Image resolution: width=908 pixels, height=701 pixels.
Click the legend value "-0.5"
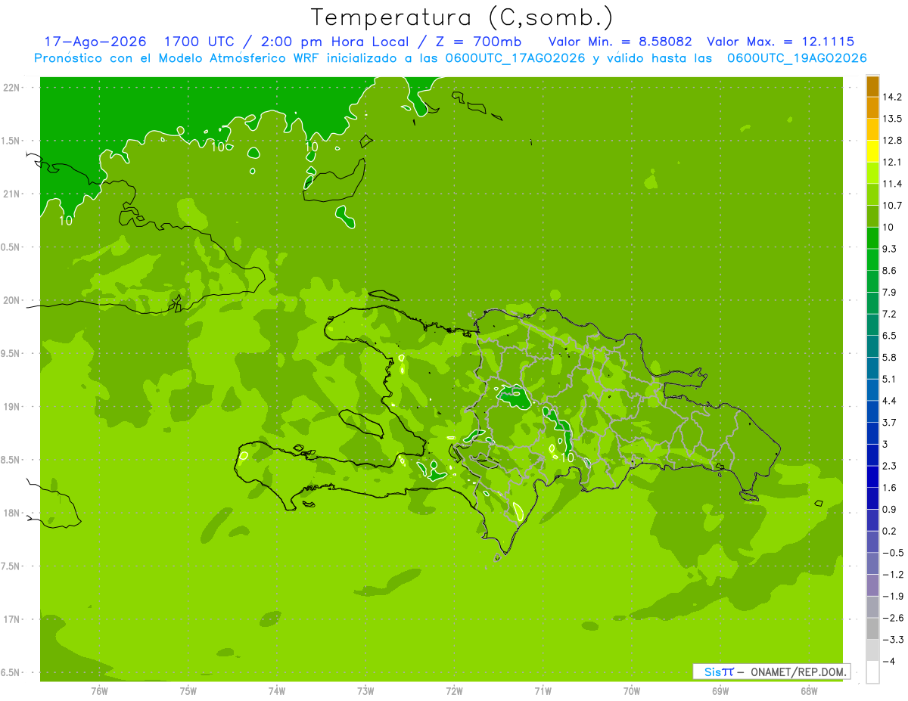(893, 552)
